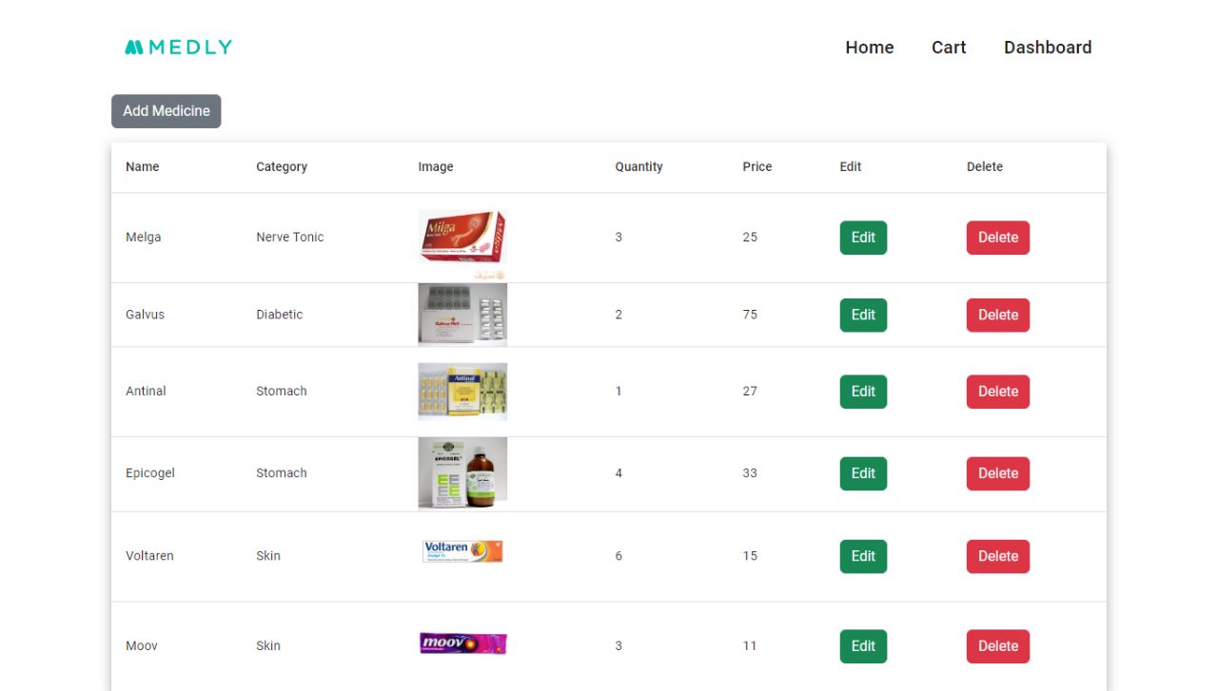
Task: Click the Moov medicine picture
Action: pyautogui.click(x=462, y=643)
